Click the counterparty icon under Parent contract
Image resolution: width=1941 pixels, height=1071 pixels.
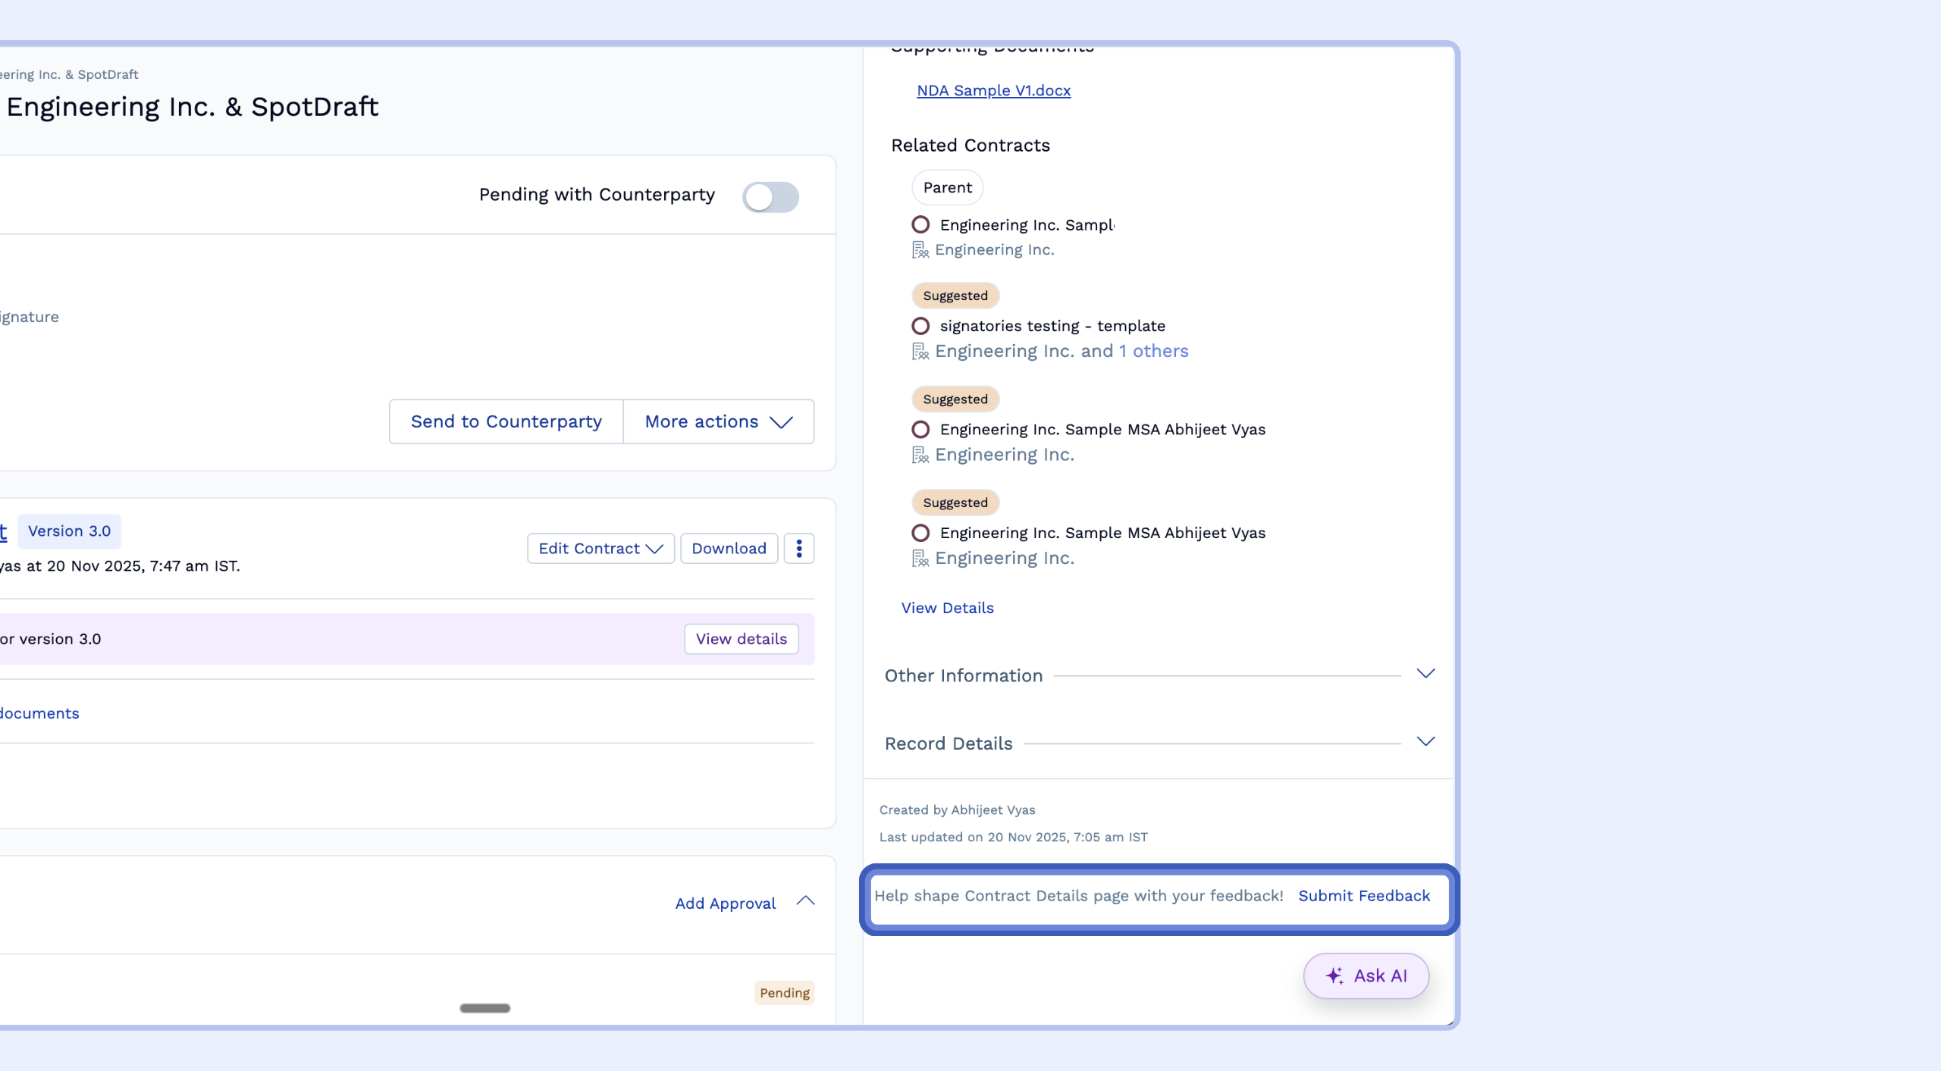click(920, 250)
